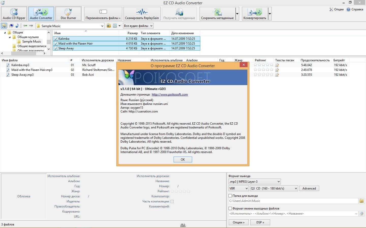Open the view mode dropdown arrow
Viewport: 366px width, 228px height.
119,26
